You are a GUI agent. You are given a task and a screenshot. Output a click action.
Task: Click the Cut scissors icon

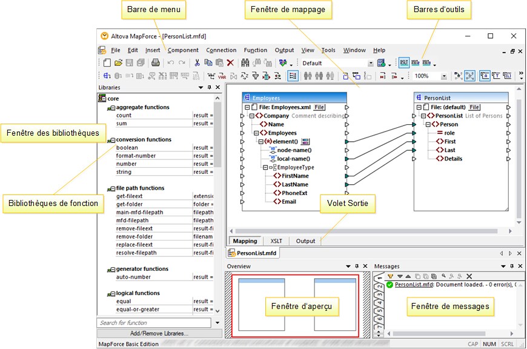197,62
